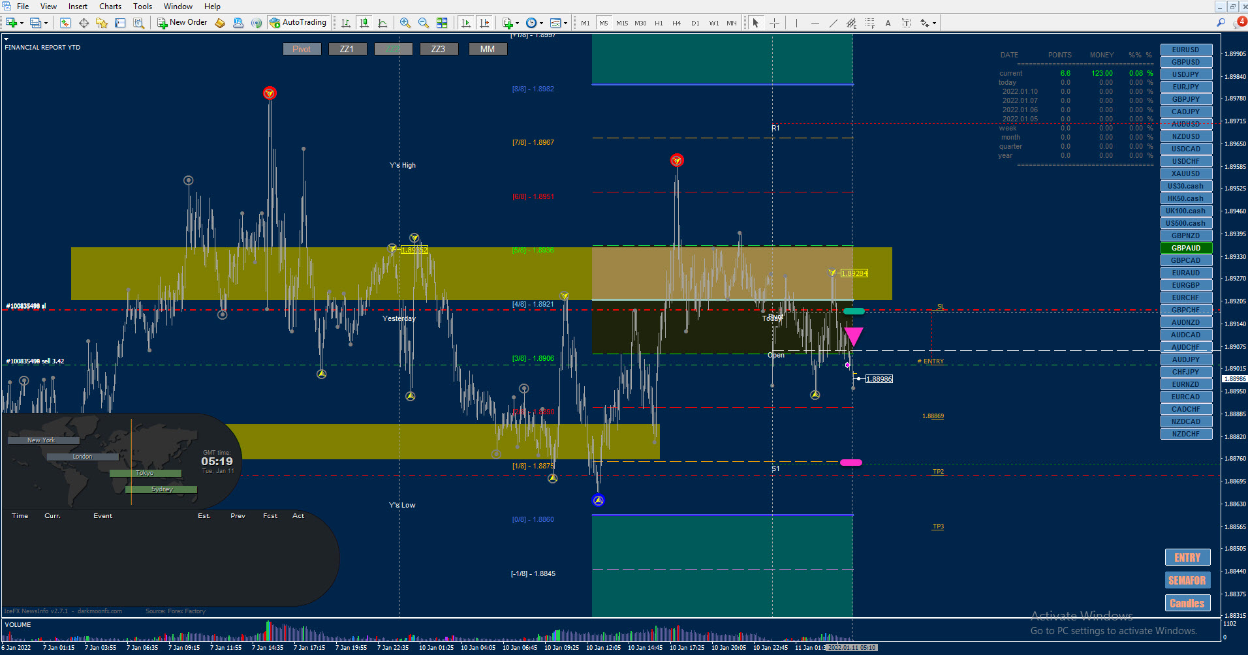Screen dimensions: 1248x655
Task: Expand the periodicity clock dropdown arrow
Action: (541, 23)
